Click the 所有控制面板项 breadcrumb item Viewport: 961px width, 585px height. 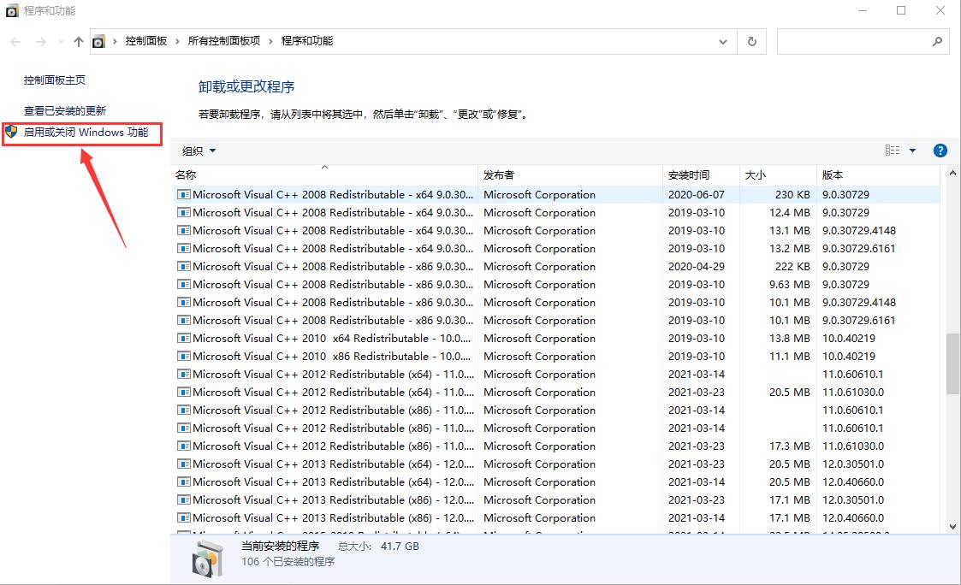pos(224,40)
